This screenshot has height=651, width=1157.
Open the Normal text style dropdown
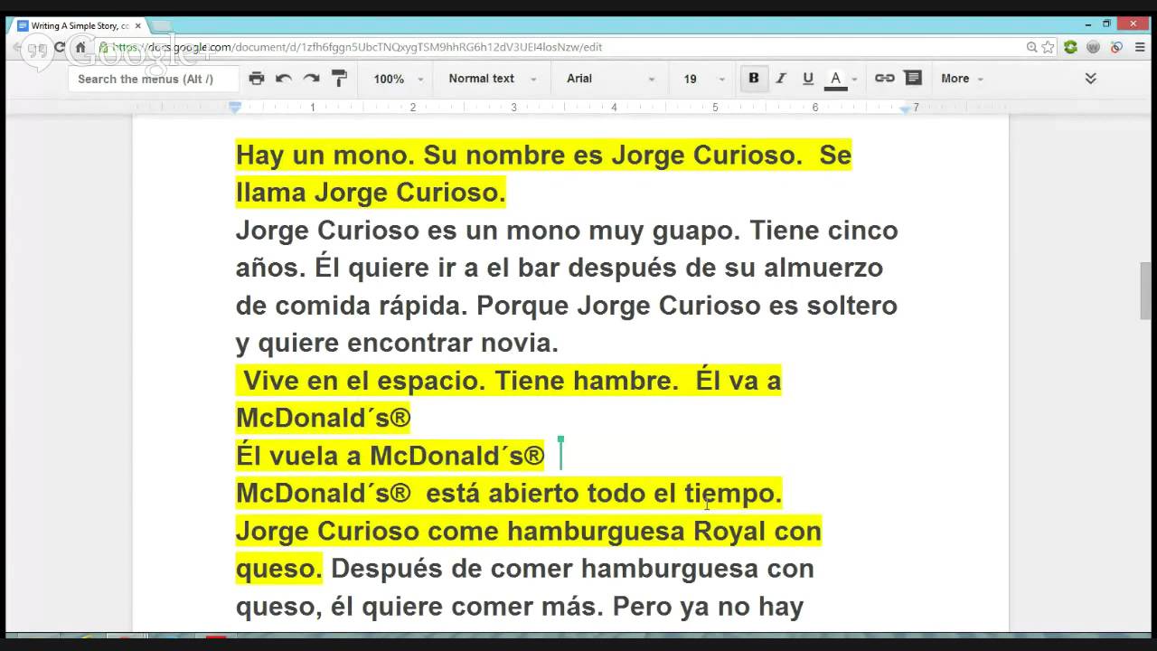493,79
